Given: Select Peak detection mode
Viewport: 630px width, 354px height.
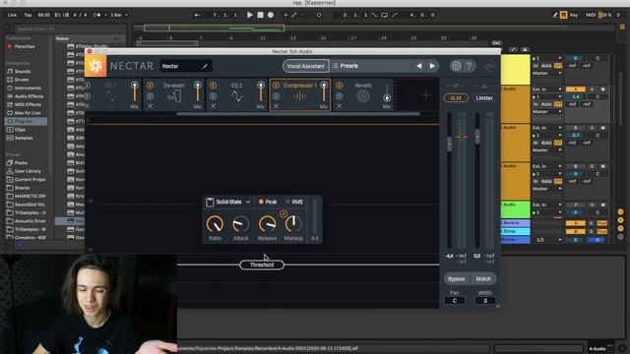Looking at the screenshot, I should click(268, 202).
